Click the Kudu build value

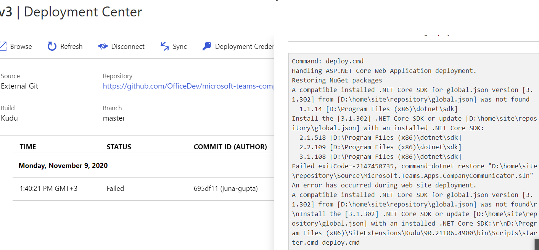click(x=8, y=118)
